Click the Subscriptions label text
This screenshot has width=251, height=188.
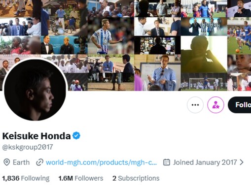pyautogui.click(x=139, y=178)
